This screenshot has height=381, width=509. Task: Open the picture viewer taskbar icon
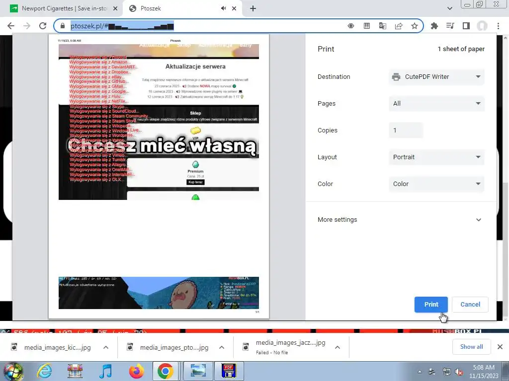[x=198, y=371]
